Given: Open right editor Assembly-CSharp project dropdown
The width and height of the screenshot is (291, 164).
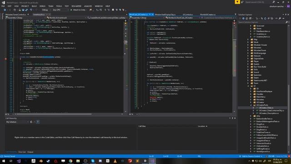Looking at the screenshot, I should tap(147, 18).
